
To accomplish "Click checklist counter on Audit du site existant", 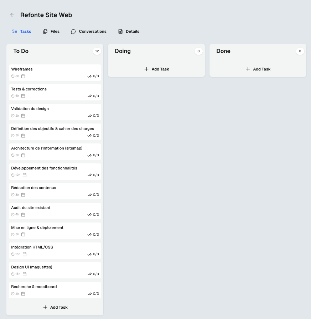I will coord(96,215).
